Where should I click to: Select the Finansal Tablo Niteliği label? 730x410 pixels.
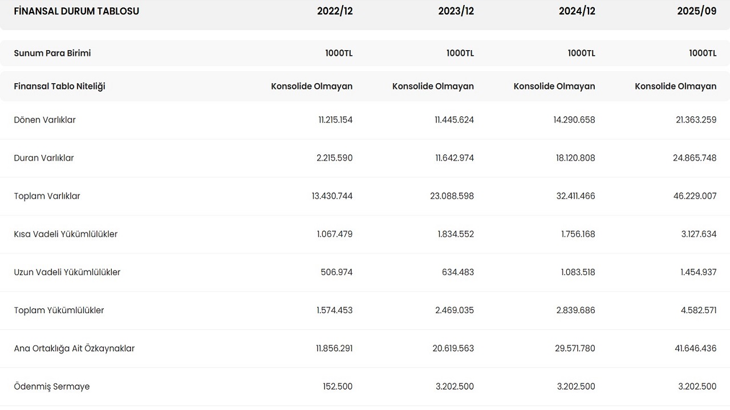pyautogui.click(x=59, y=87)
